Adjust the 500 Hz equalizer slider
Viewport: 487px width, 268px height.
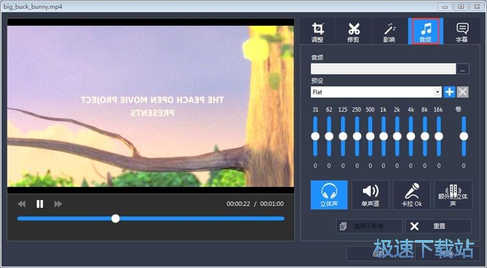tap(370, 136)
